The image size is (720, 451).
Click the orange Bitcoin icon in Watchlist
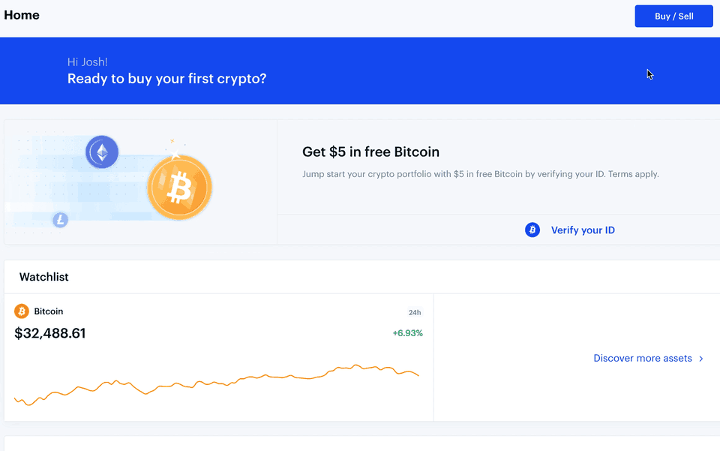[x=22, y=311]
